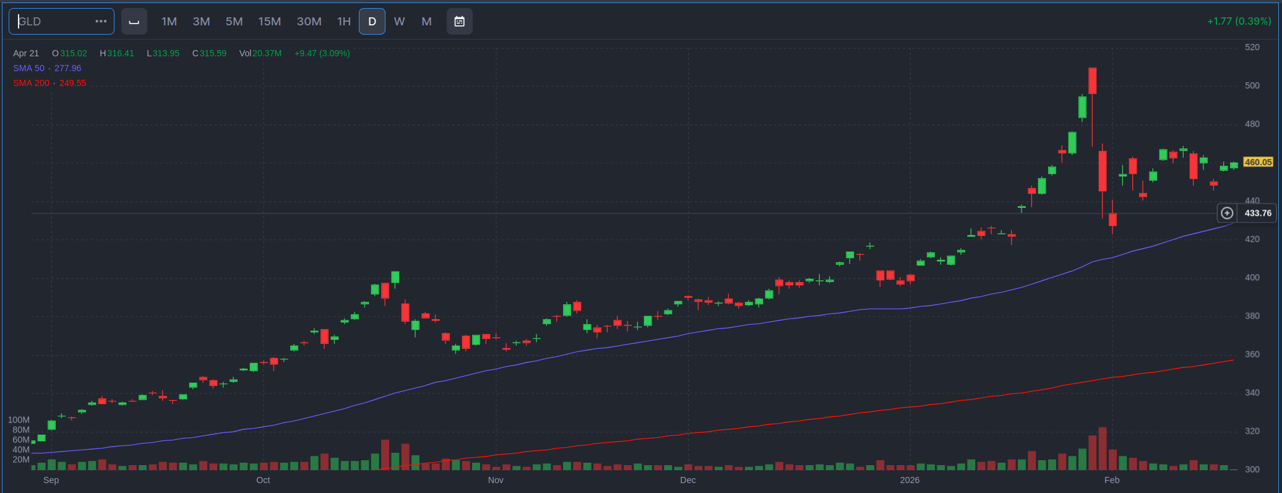Screen dimensions: 1282x493
Task: Open the SMA 200 indicator label
Action: 31,83
